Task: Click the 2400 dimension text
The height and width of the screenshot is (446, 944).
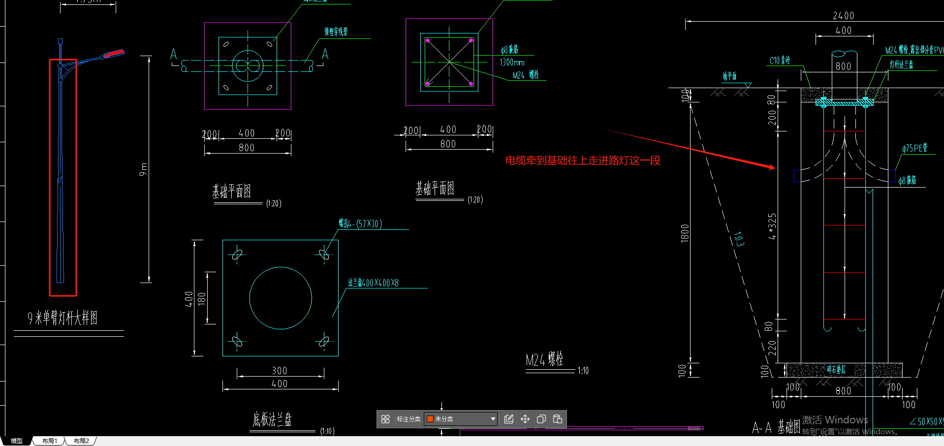Action: click(x=844, y=16)
